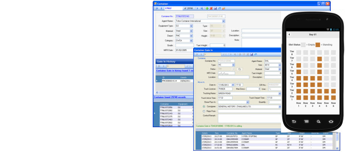
Task: Click the Repo From text field
Action: (x=249, y=111)
